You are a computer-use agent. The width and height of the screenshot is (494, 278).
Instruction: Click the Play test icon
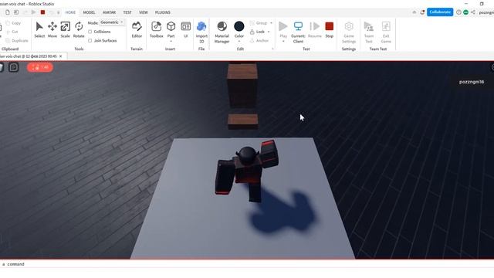coord(283,26)
